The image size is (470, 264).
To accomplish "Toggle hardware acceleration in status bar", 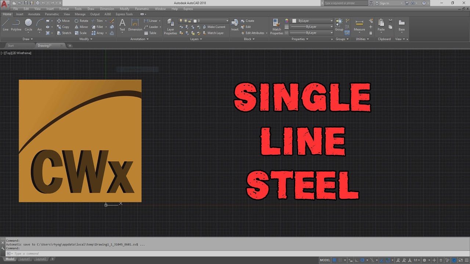I will pyautogui.click(x=454, y=260).
